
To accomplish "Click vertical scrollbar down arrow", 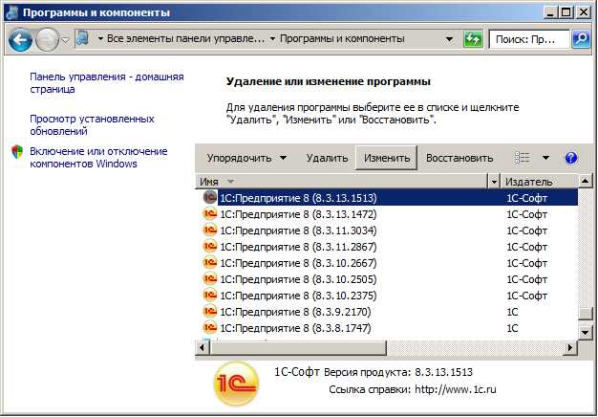I will (585, 332).
